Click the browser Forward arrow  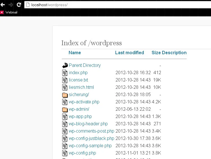point(11,5)
